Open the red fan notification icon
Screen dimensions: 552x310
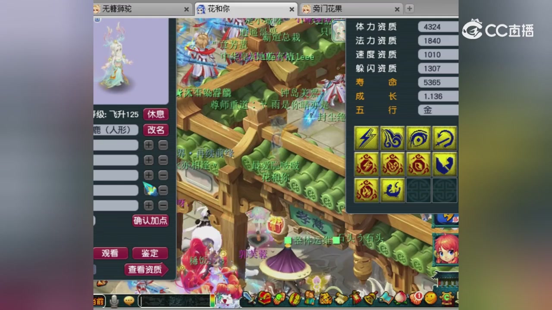[x=416, y=298]
